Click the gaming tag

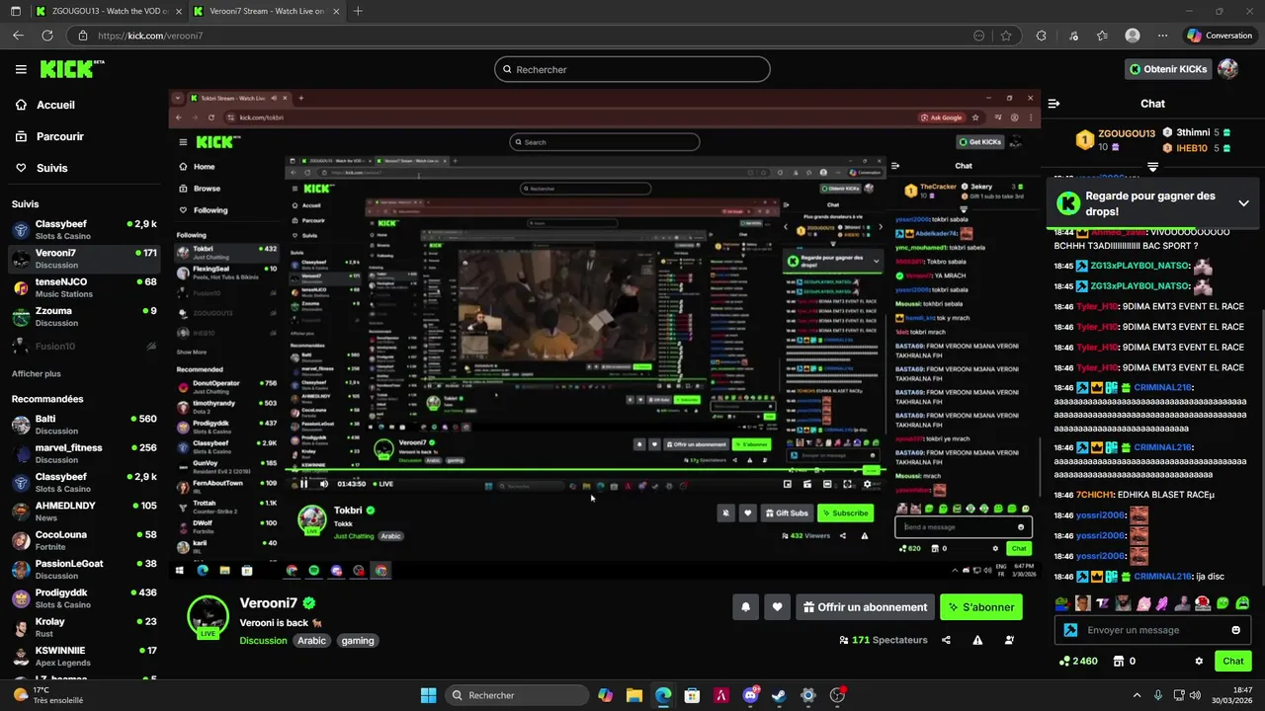click(x=358, y=640)
